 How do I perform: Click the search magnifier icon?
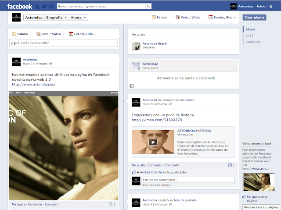coord(148,6)
